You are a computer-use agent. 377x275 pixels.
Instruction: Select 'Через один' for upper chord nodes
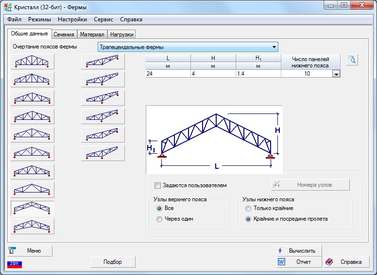click(x=159, y=219)
